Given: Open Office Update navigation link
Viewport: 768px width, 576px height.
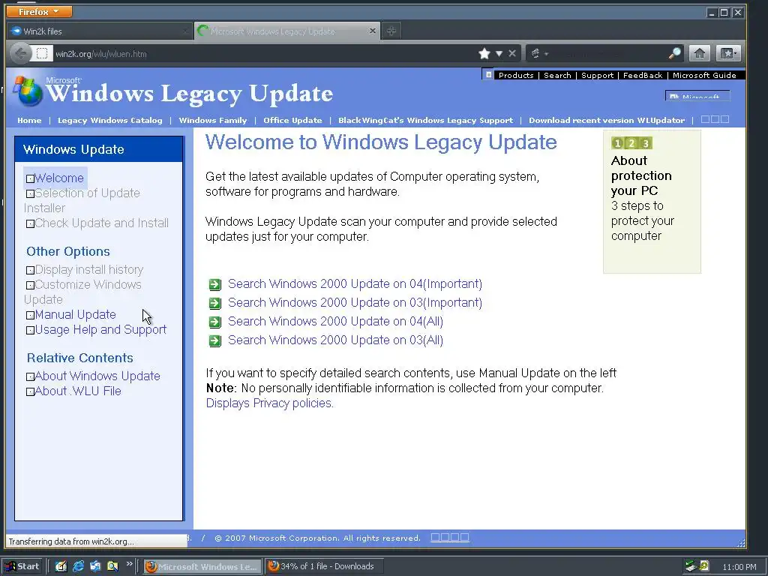Looking at the screenshot, I should tap(292, 120).
